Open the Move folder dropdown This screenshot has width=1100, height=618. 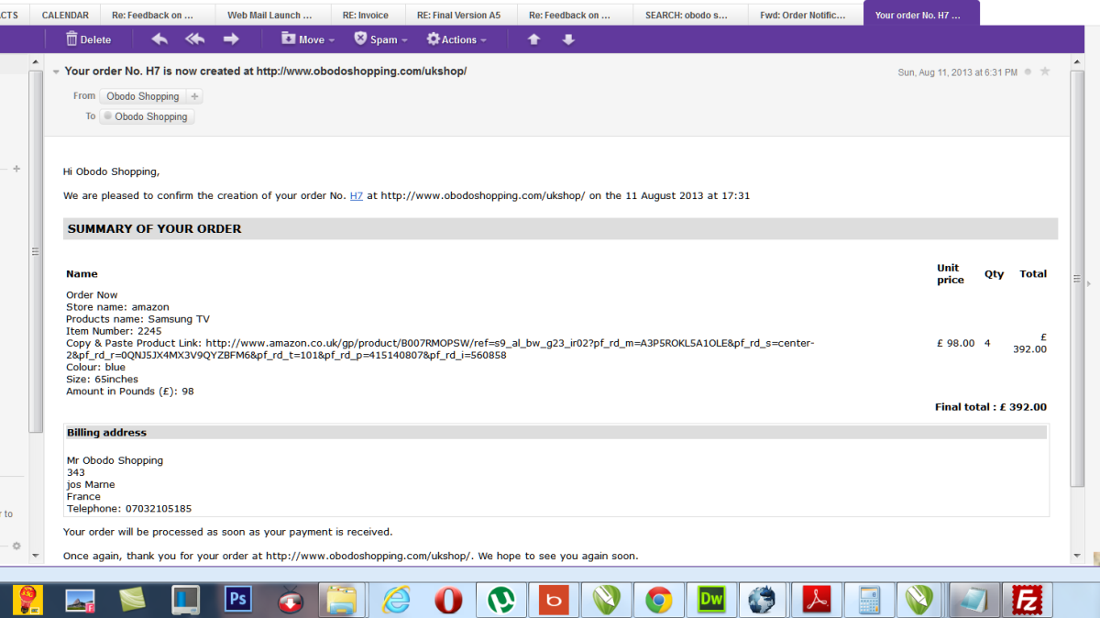click(308, 39)
